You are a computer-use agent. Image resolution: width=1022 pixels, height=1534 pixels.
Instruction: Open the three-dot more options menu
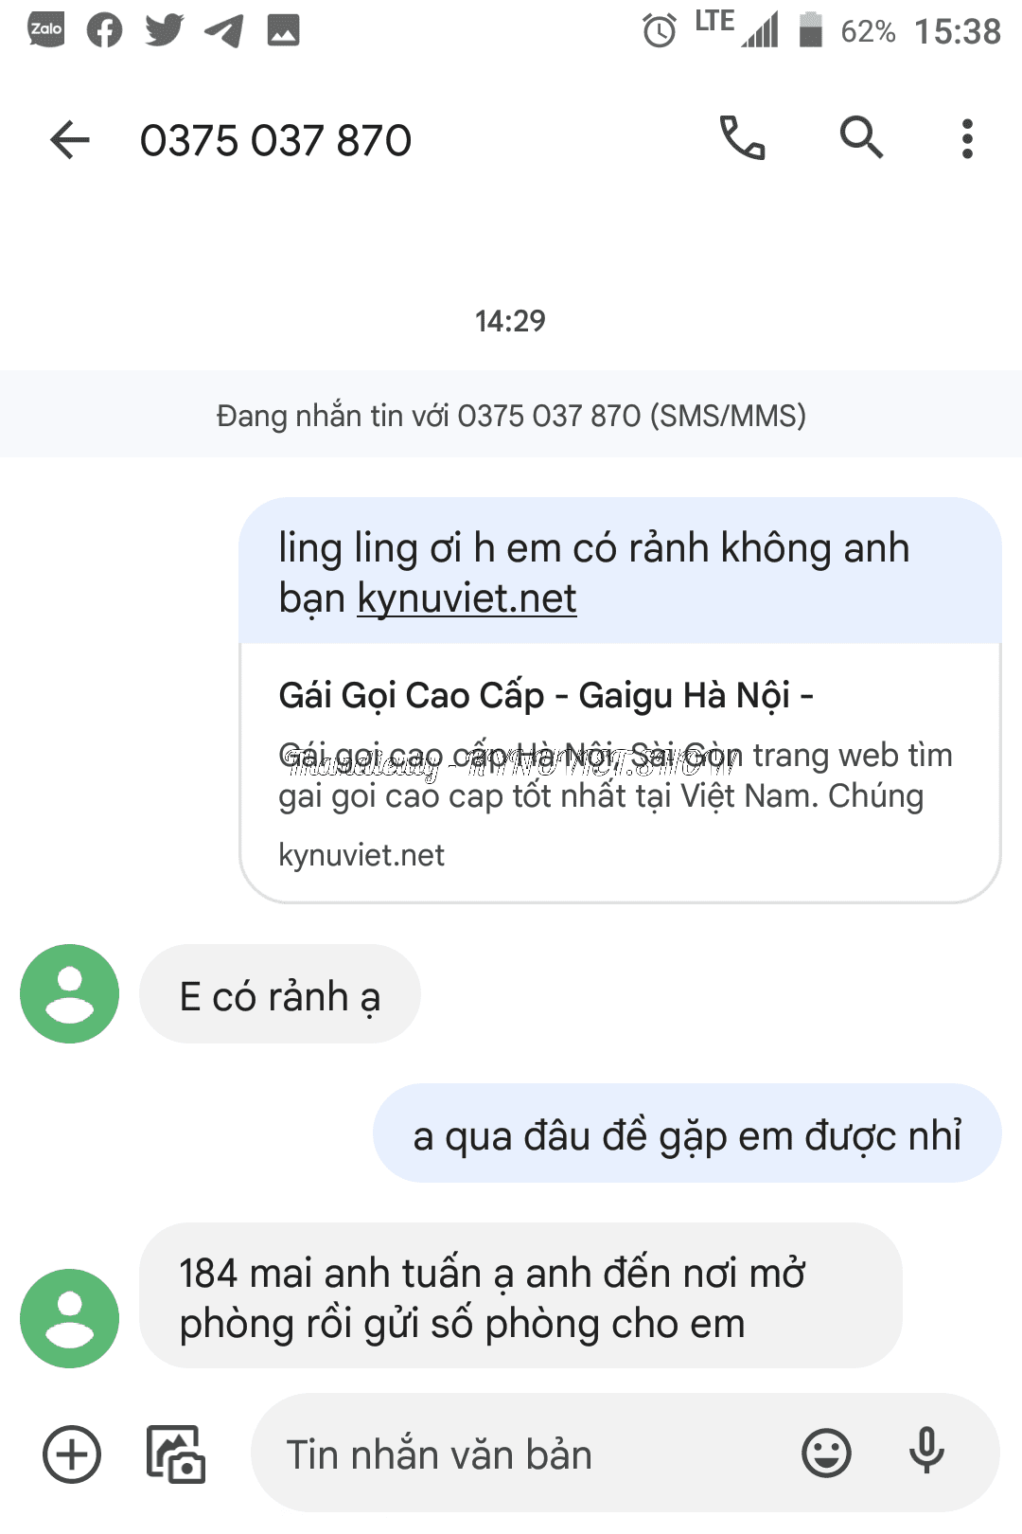click(966, 139)
